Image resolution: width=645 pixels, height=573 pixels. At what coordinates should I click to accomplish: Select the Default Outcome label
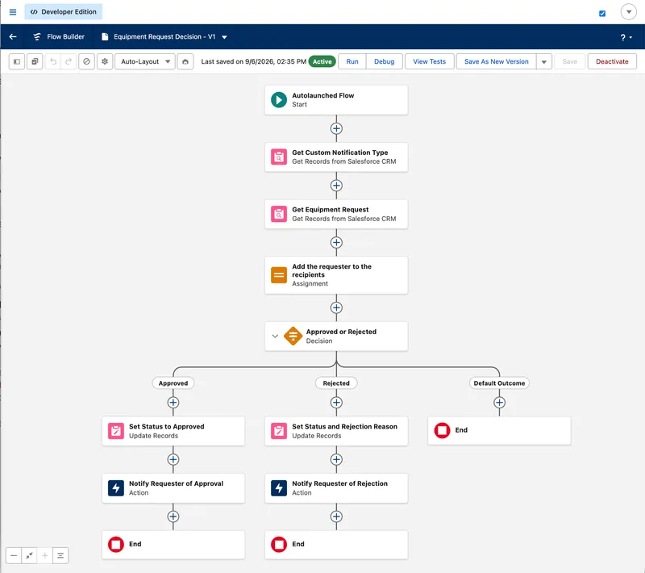point(499,383)
